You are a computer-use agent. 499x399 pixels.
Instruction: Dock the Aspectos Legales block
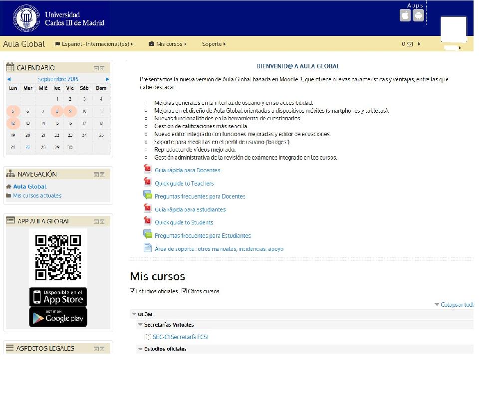102,349
